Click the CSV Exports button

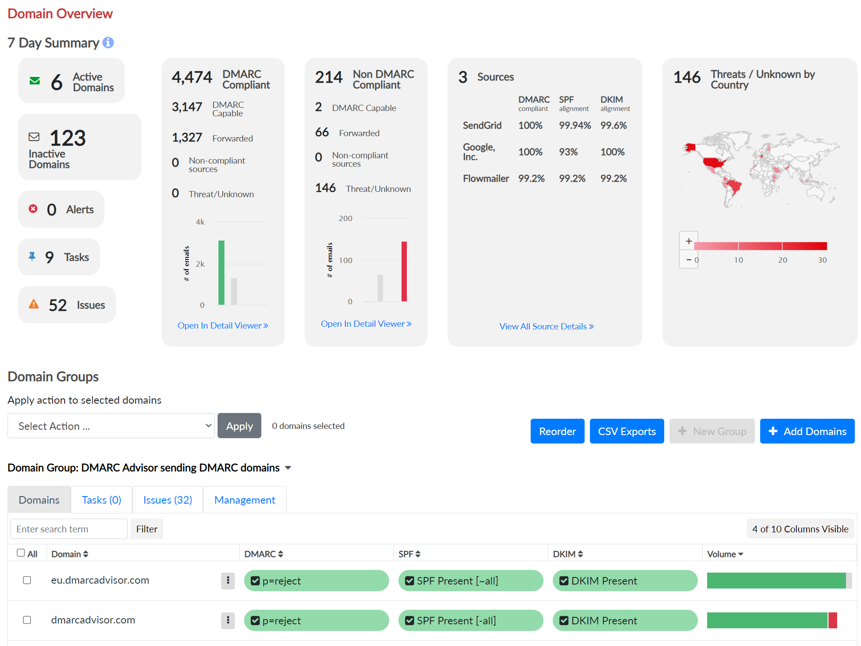627,431
